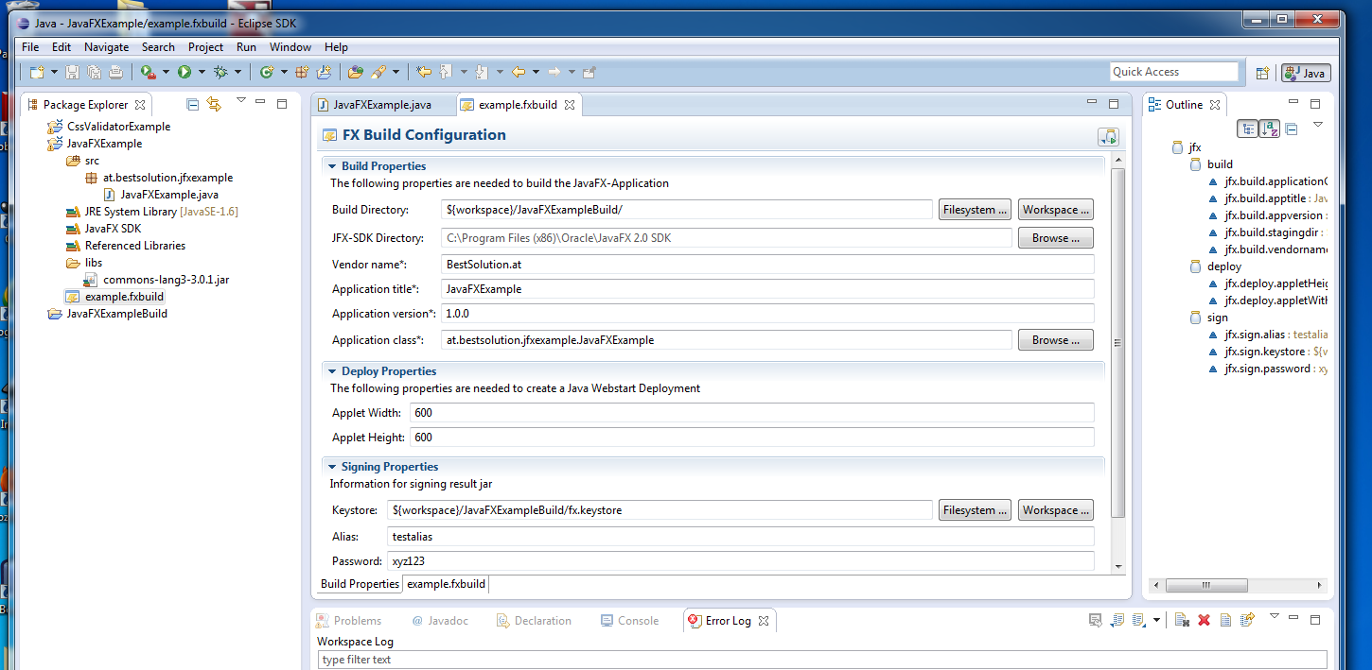1372x670 pixels.
Task: Click the New Java Class icon
Action: 267,72
